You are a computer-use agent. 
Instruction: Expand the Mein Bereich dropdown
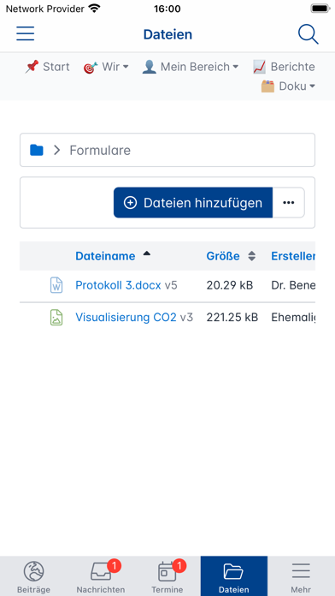[x=191, y=67]
